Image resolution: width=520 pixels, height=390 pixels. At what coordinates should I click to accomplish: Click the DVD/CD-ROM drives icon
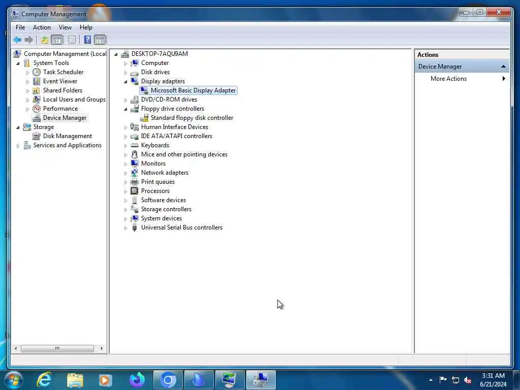134,100
